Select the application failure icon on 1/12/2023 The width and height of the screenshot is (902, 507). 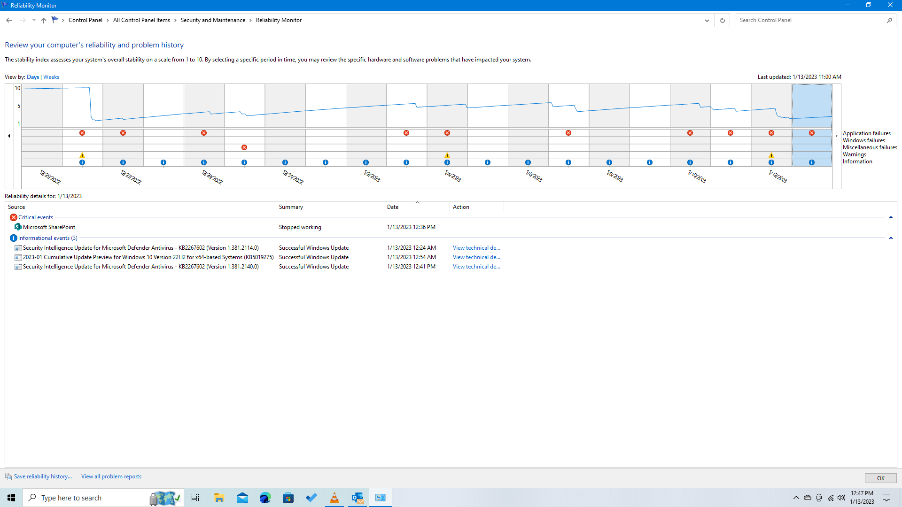[x=771, y=133]
